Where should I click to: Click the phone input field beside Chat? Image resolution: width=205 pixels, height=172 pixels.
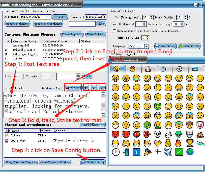82,24
